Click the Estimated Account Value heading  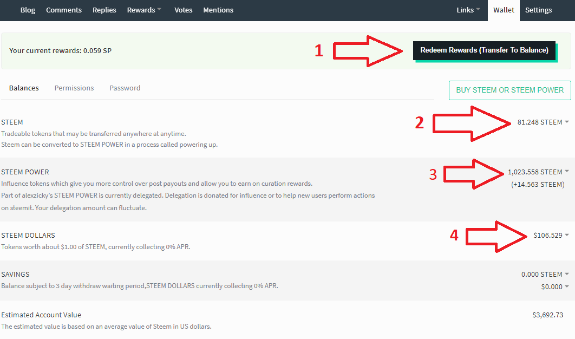click(41, 315)
